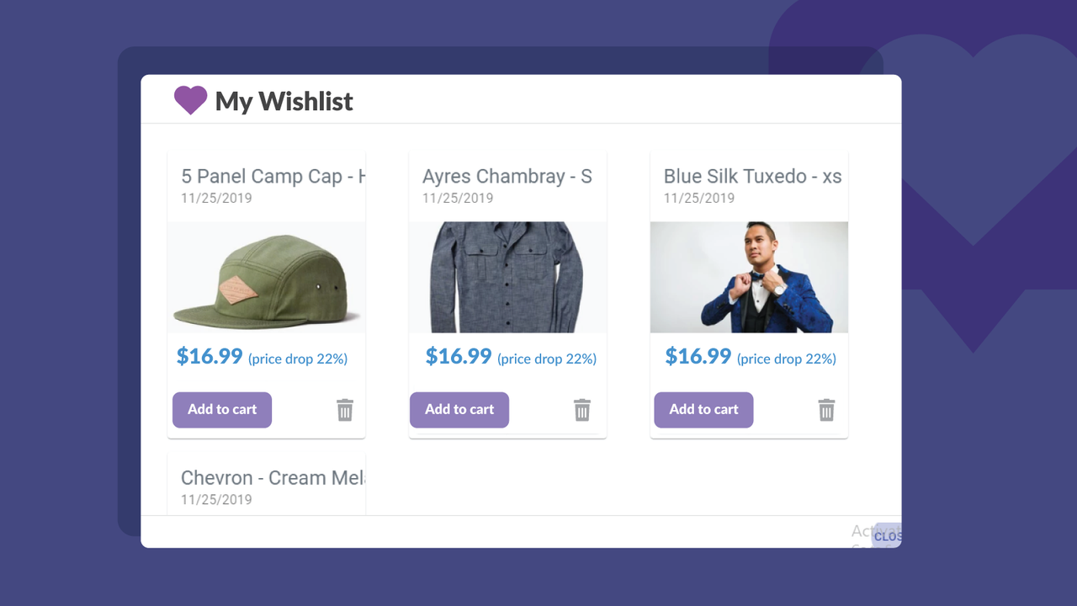
Task: Click the date under Chevron item
Action: pos(216,500)
